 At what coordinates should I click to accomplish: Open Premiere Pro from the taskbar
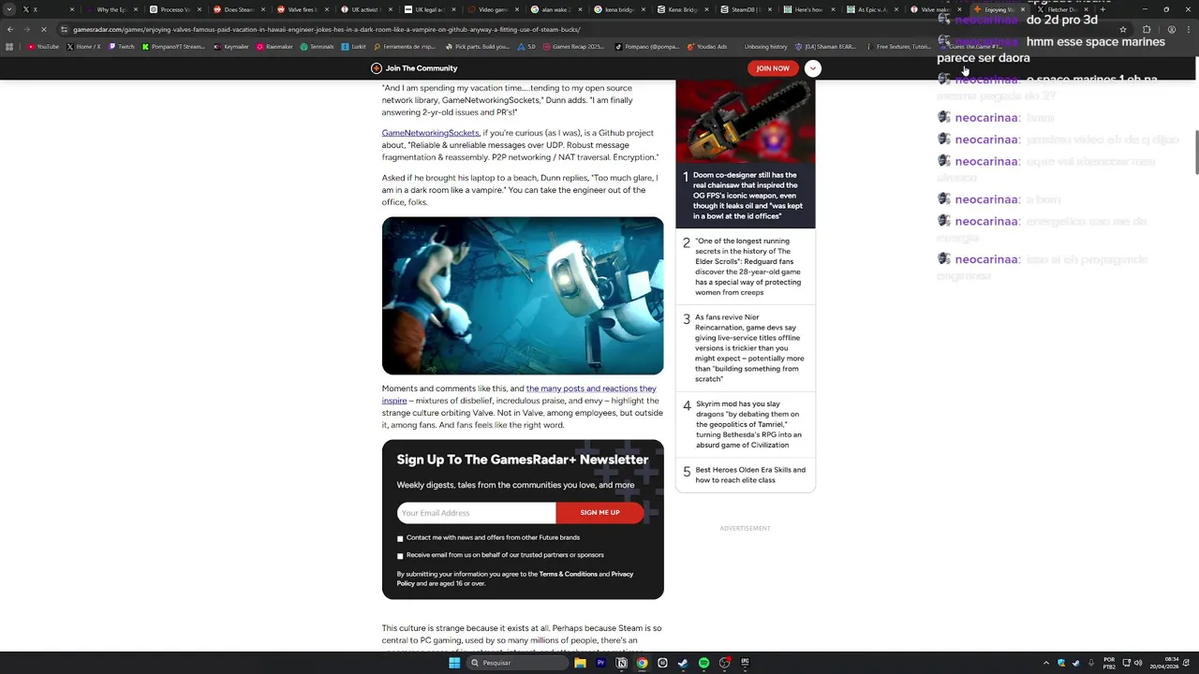(600, 663)
